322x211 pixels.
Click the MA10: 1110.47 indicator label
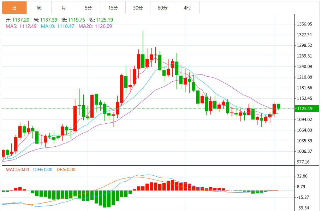tap(57, 26)
